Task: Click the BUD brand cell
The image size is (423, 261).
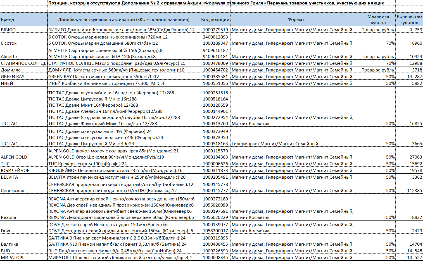Action: (x=24, y=251)
